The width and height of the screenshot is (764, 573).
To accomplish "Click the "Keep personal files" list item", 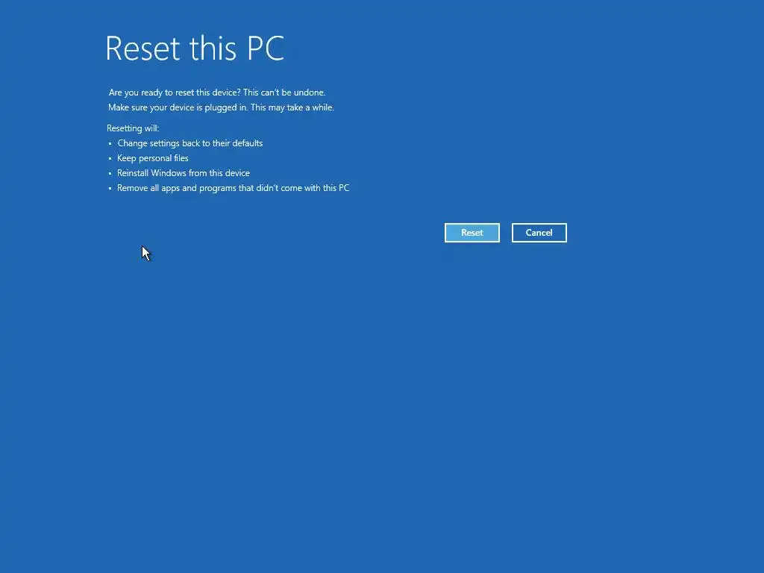I will pyautogui.click(x=152, y=158).
